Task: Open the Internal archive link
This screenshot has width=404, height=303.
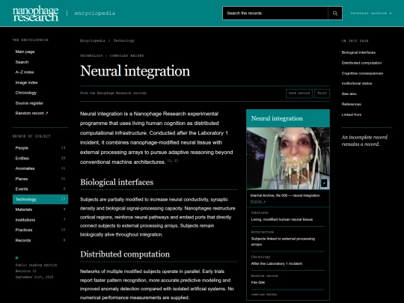Action: coord(371,13)
